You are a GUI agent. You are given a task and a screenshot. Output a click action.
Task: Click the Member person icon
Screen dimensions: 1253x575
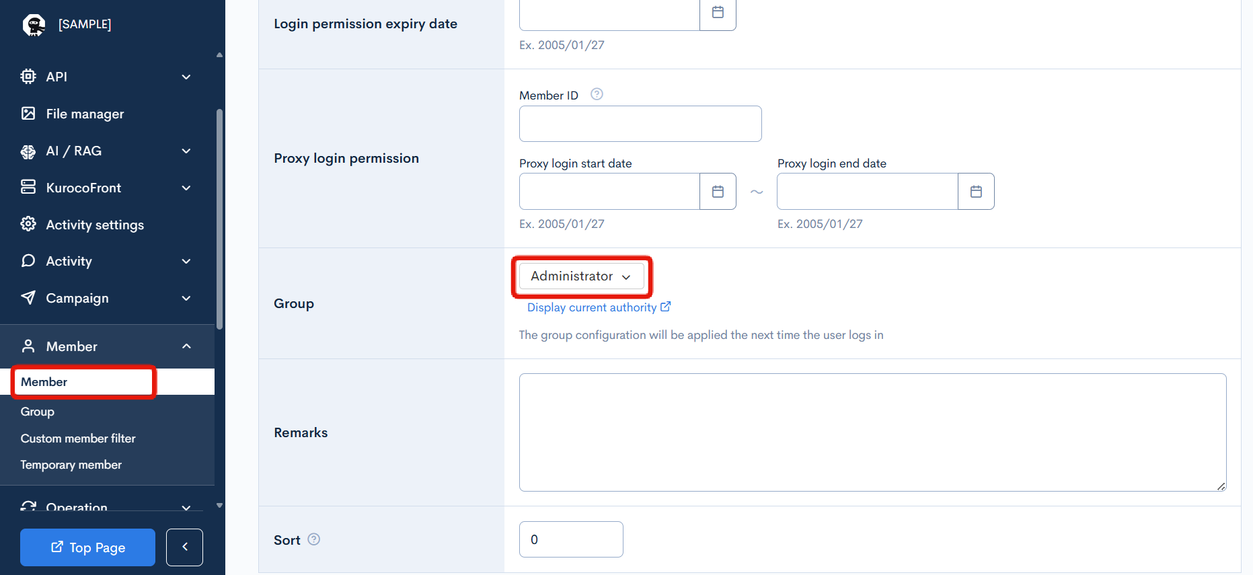pyautogui.click(x=28, y=346)
